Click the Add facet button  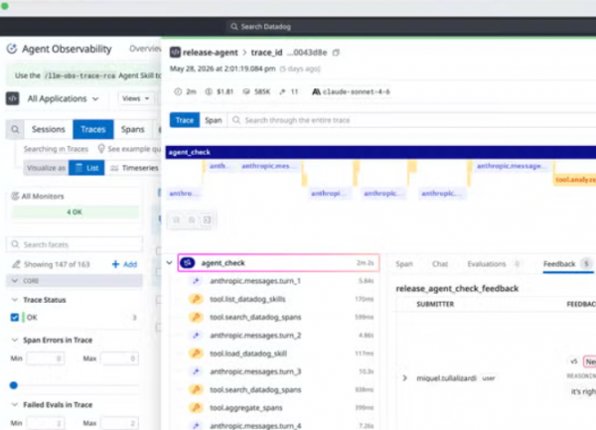tap(125, 264)
